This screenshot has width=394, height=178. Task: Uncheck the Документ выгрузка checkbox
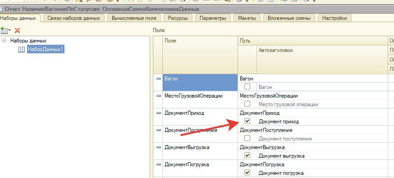click(x=247, y=155)
